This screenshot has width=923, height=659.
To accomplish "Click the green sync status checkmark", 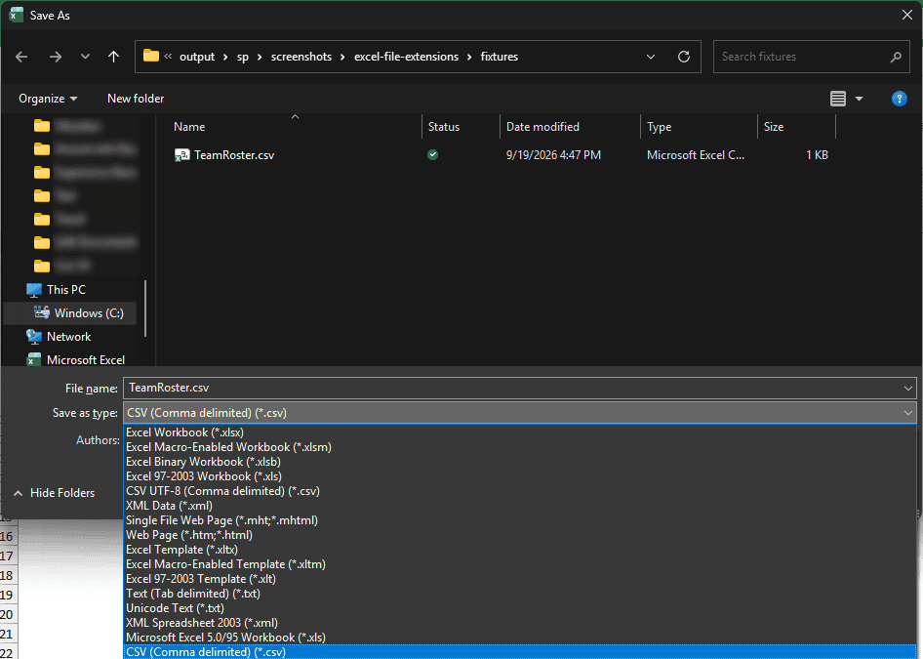I will (432, 155).
